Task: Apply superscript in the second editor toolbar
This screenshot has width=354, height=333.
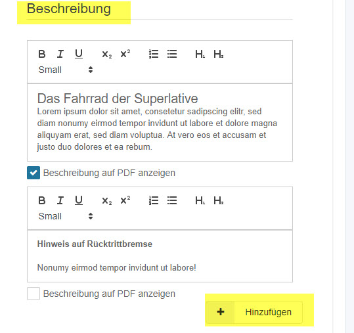Action: pyautogui.click(x=125, y=200)
